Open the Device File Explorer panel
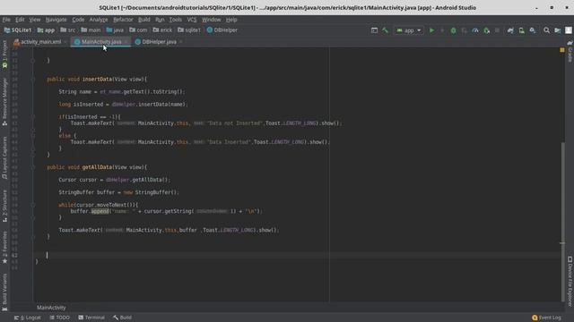 click(x=570, y=281)
